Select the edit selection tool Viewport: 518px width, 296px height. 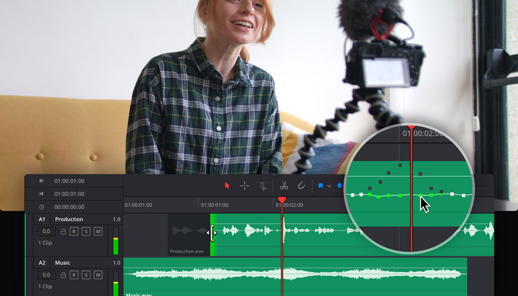tap(263, 186)
